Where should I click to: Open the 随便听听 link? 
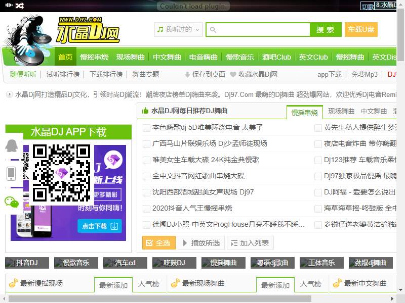click(x=23, y=74)
